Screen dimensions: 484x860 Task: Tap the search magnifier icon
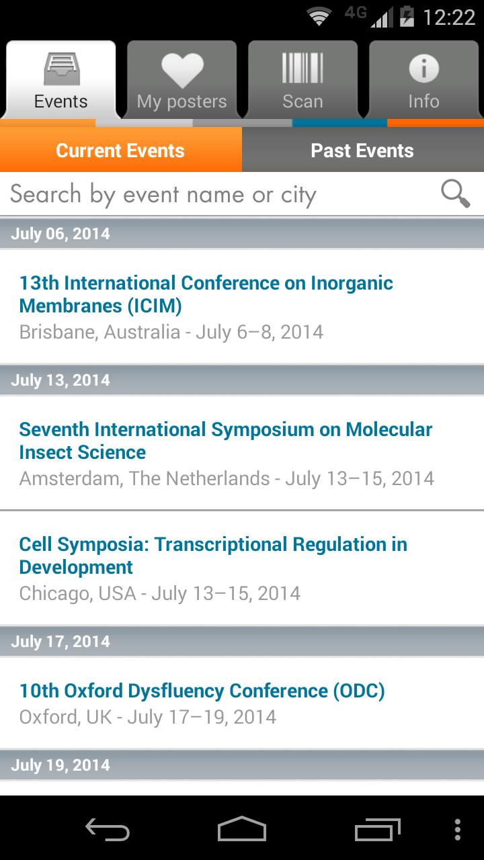pos(455,194)
